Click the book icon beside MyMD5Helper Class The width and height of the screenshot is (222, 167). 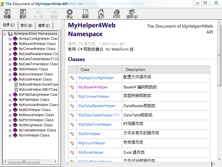pos(15,110)
